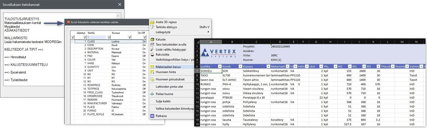Viewport: 427px width, 128px height.
Task: Click the Tarkista etäisyys measuring icon
Action: 152,27
